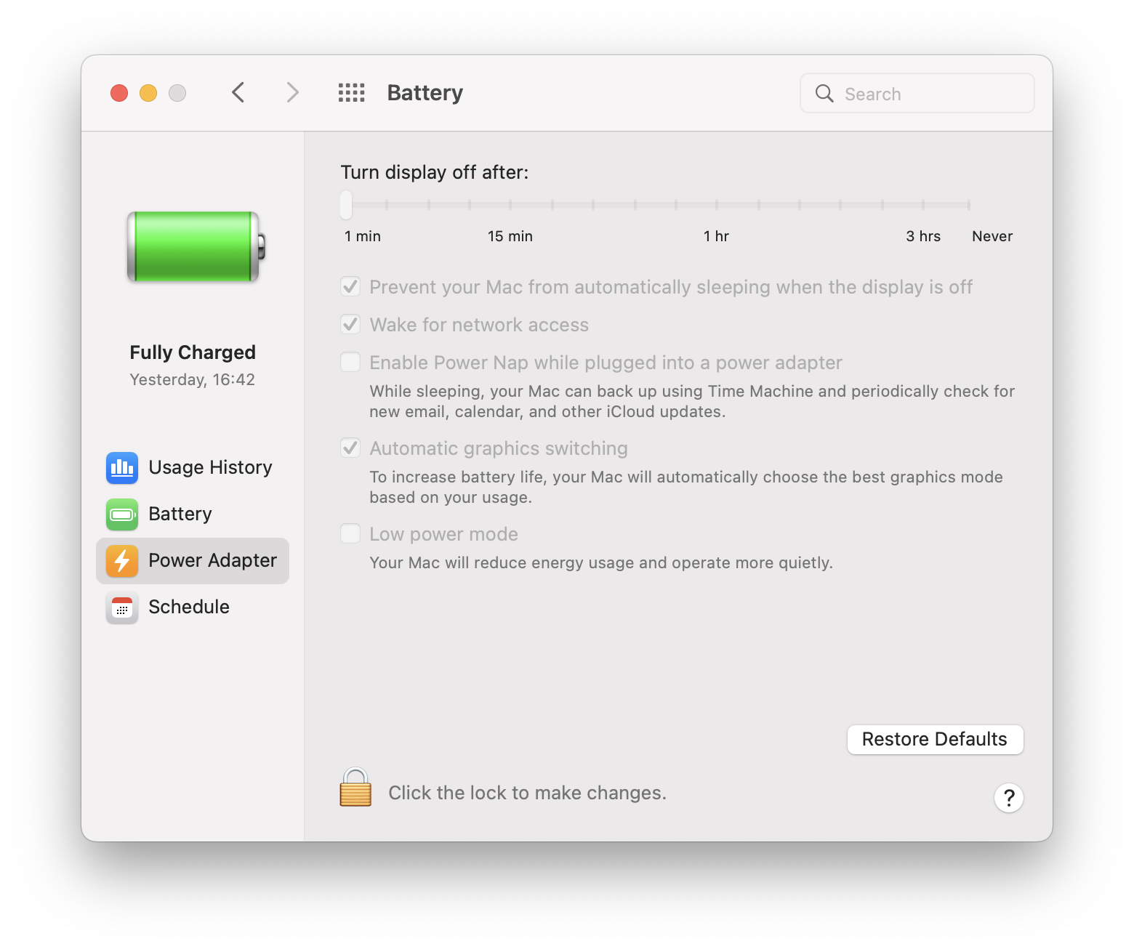Viewport: 1134px width, 949px height.
Task: Click the green Battery sidebar icon
Action: (x=122, y=514)
